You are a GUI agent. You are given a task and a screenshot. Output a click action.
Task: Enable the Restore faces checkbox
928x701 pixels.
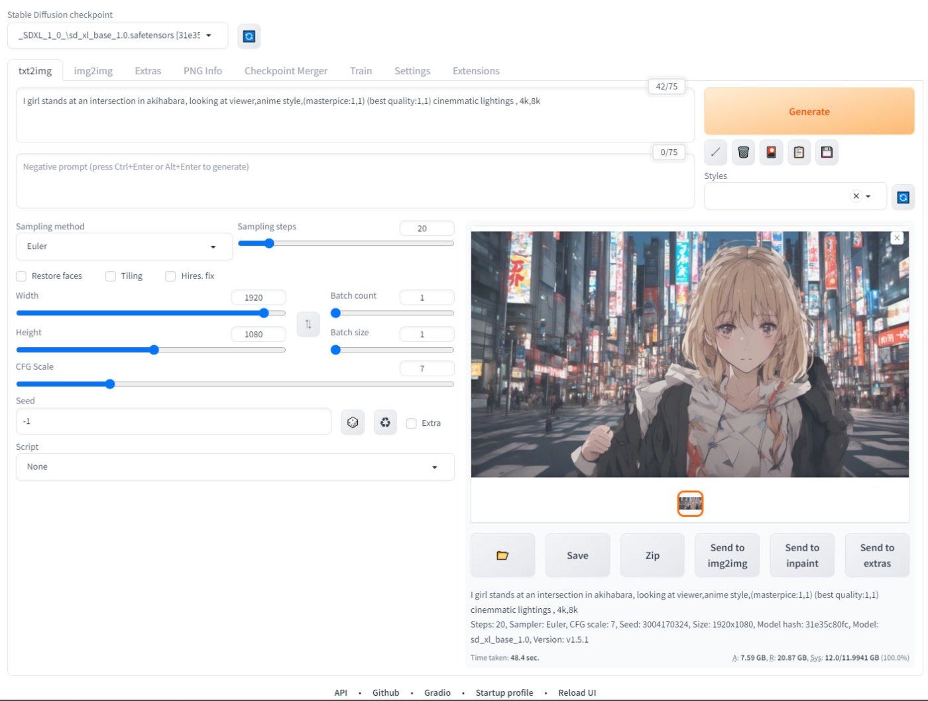tap(21, 276)
